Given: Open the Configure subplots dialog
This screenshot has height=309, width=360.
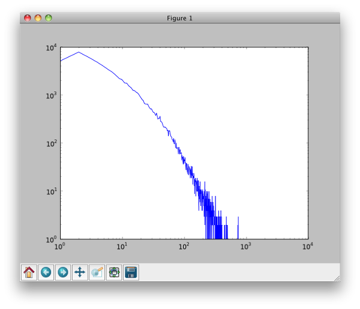Looking at the screenshot, I should coord(114,272).
